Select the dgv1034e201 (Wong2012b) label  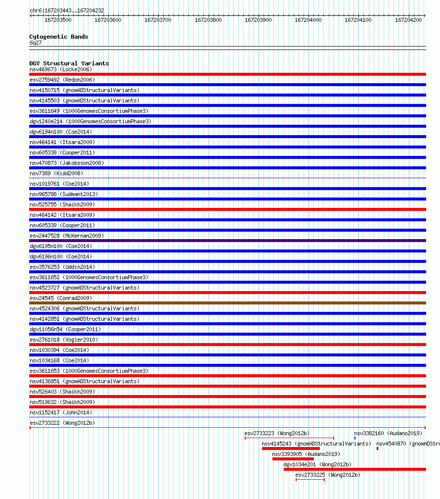point(317,465)
